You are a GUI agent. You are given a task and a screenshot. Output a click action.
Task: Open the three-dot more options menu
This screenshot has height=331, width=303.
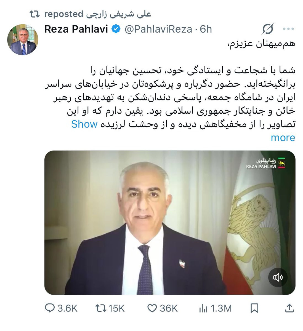(289, 29)
